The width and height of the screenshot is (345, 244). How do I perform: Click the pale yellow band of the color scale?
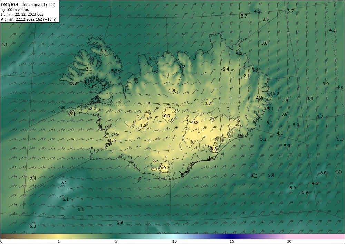(58, 236)
